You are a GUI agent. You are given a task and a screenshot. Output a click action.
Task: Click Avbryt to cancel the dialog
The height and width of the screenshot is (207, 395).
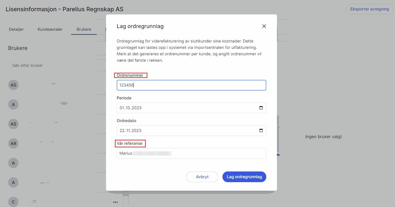coord(202,177)
